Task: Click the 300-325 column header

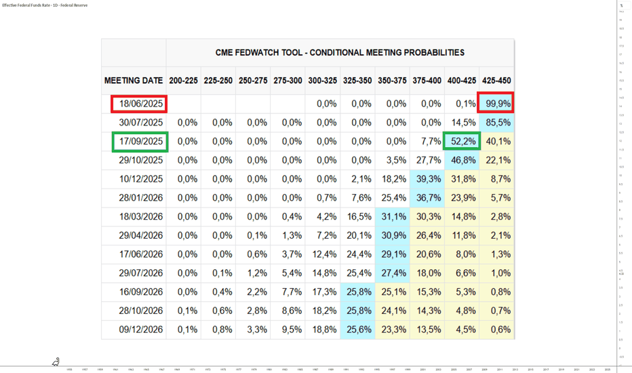Action: pyautogui.click(x=323, y=81)
